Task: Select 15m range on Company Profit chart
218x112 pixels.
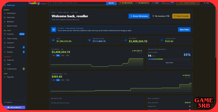Action: tap(63, 80)
